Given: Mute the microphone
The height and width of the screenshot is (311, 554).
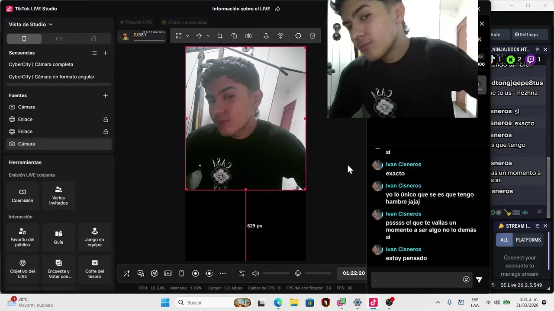Looking at the screenshot, I should tap(298, 273).
